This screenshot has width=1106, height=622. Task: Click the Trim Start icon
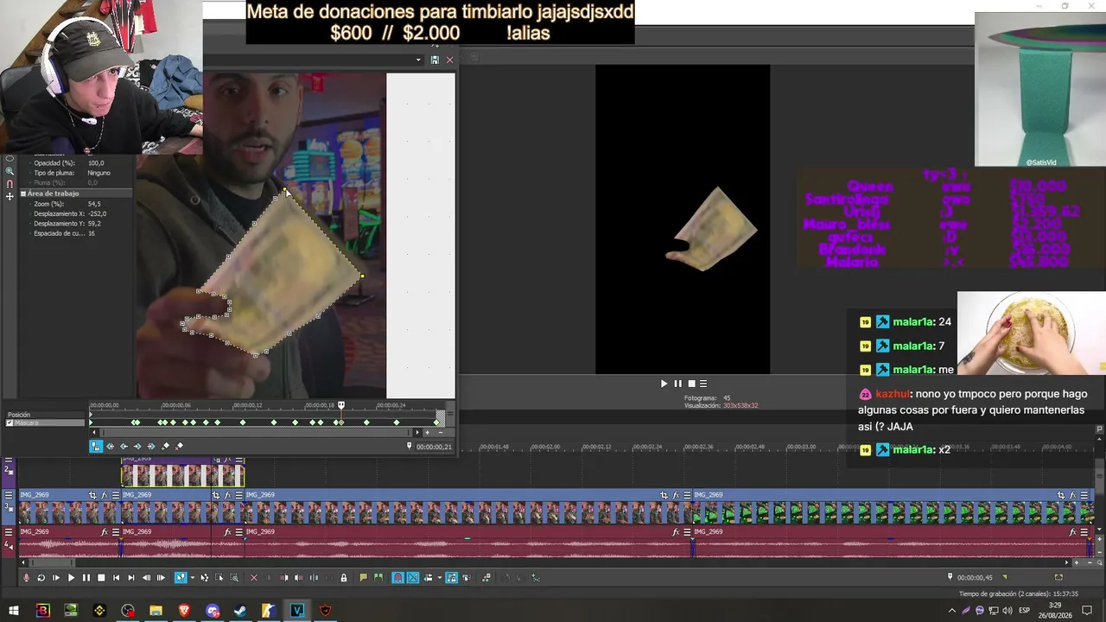click(283, 578)
